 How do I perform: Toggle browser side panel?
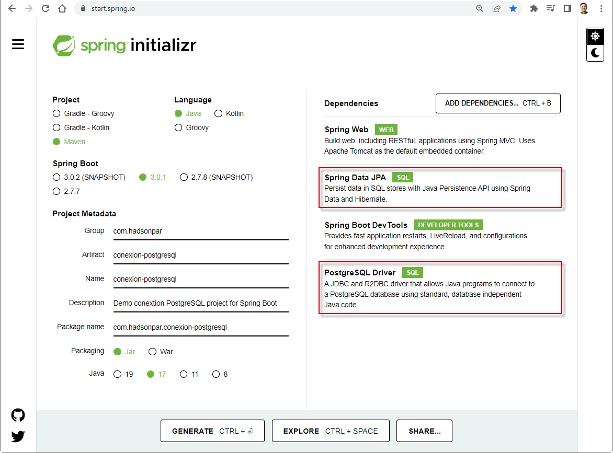click(x=567, y=8)
